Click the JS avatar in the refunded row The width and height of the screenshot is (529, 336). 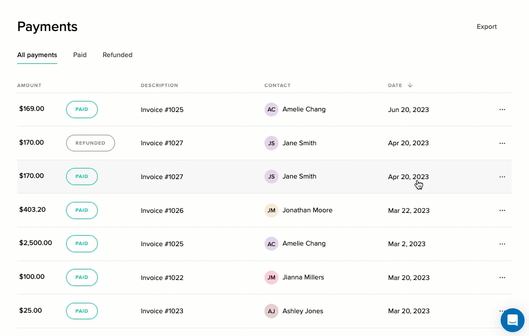[x=271, y=143]
